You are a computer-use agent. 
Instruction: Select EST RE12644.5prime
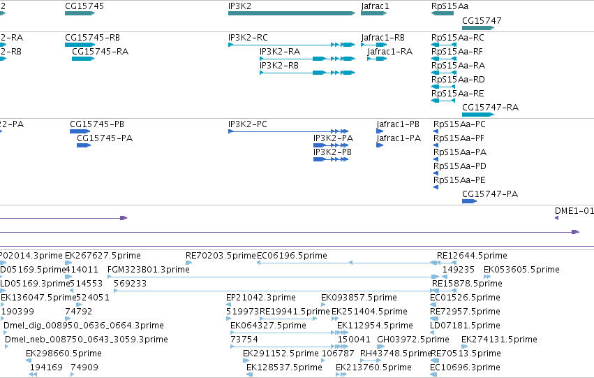pyautogui.click(x=472, y=256)
